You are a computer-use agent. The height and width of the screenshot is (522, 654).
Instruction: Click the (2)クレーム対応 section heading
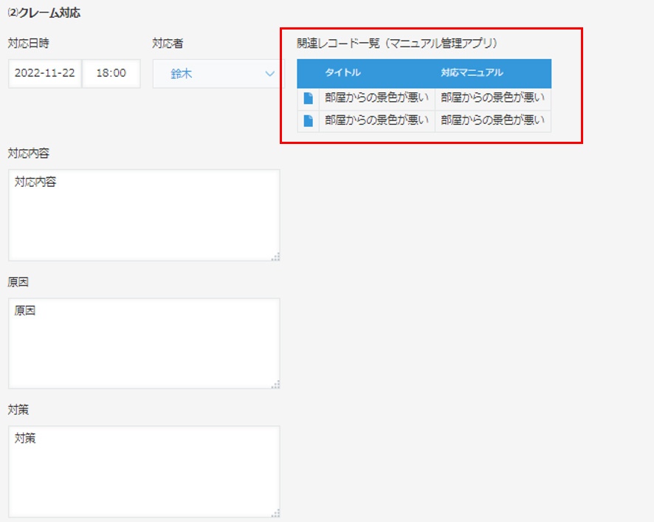click(44, 13)
